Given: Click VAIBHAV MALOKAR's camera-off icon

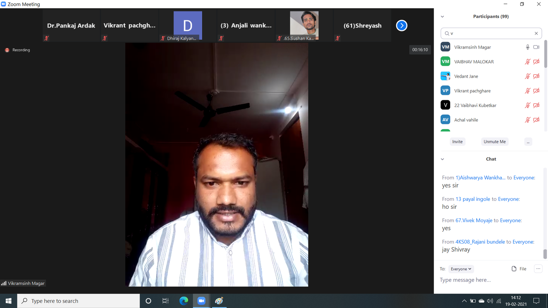Looking at the screenshot, I should click(x=536, y=62).
